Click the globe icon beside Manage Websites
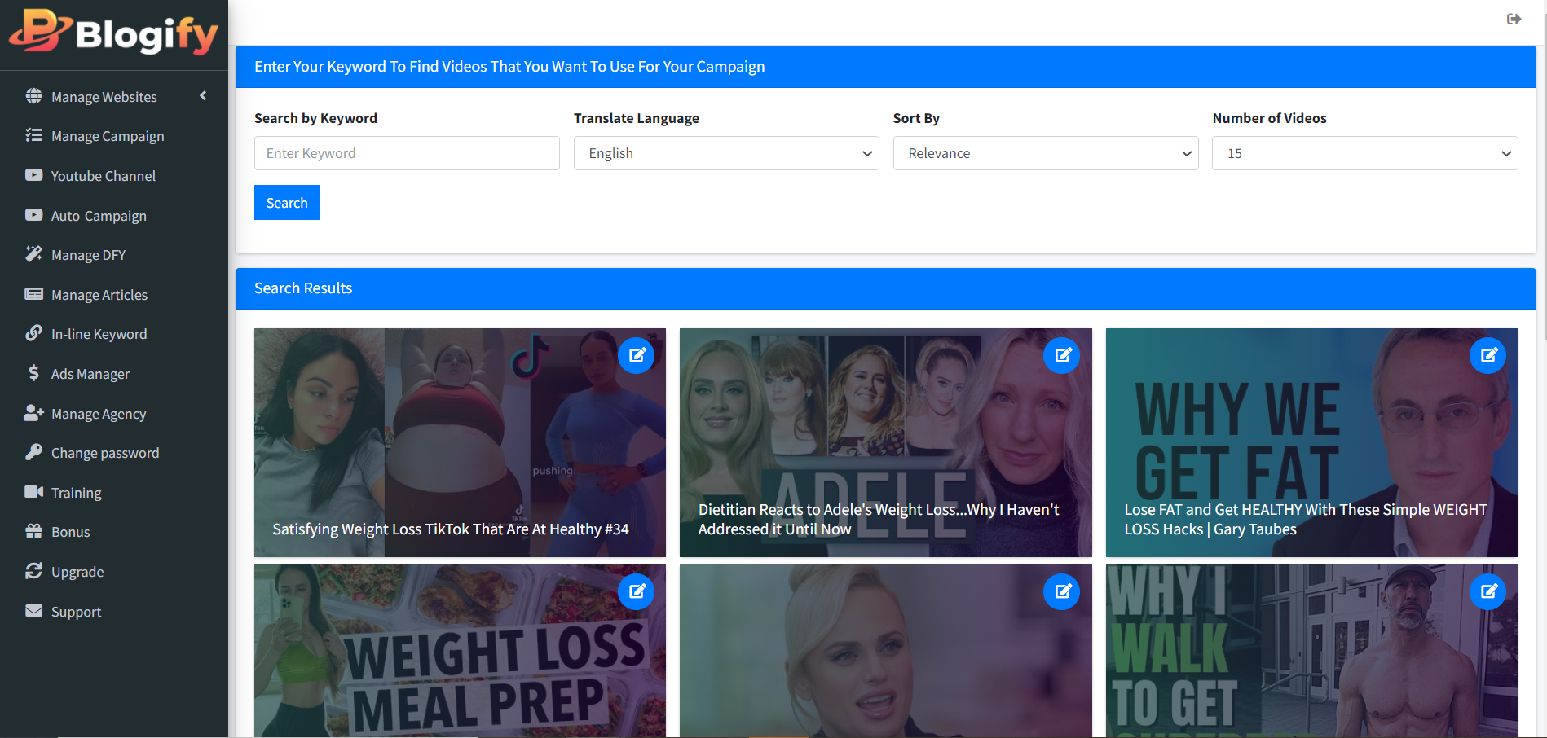The image size is (1547, 738). tap(33, 96)
